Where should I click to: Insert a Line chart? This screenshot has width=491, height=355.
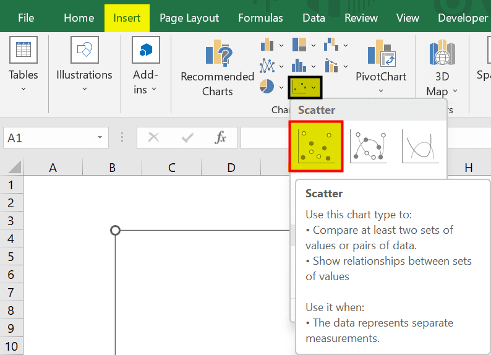267,66
